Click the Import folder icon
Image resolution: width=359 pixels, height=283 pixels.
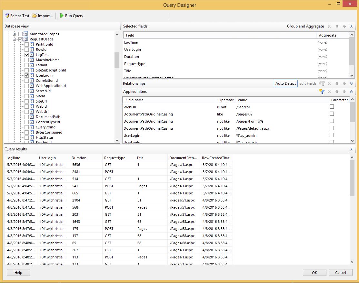[35, 16]
